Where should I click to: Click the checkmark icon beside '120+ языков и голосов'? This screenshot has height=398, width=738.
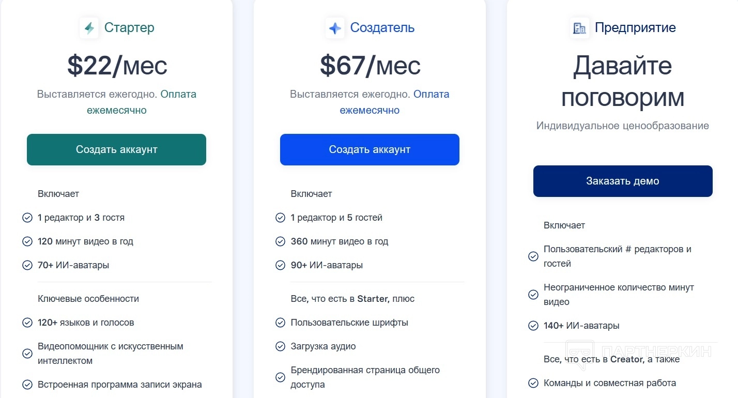pos(27,323)
